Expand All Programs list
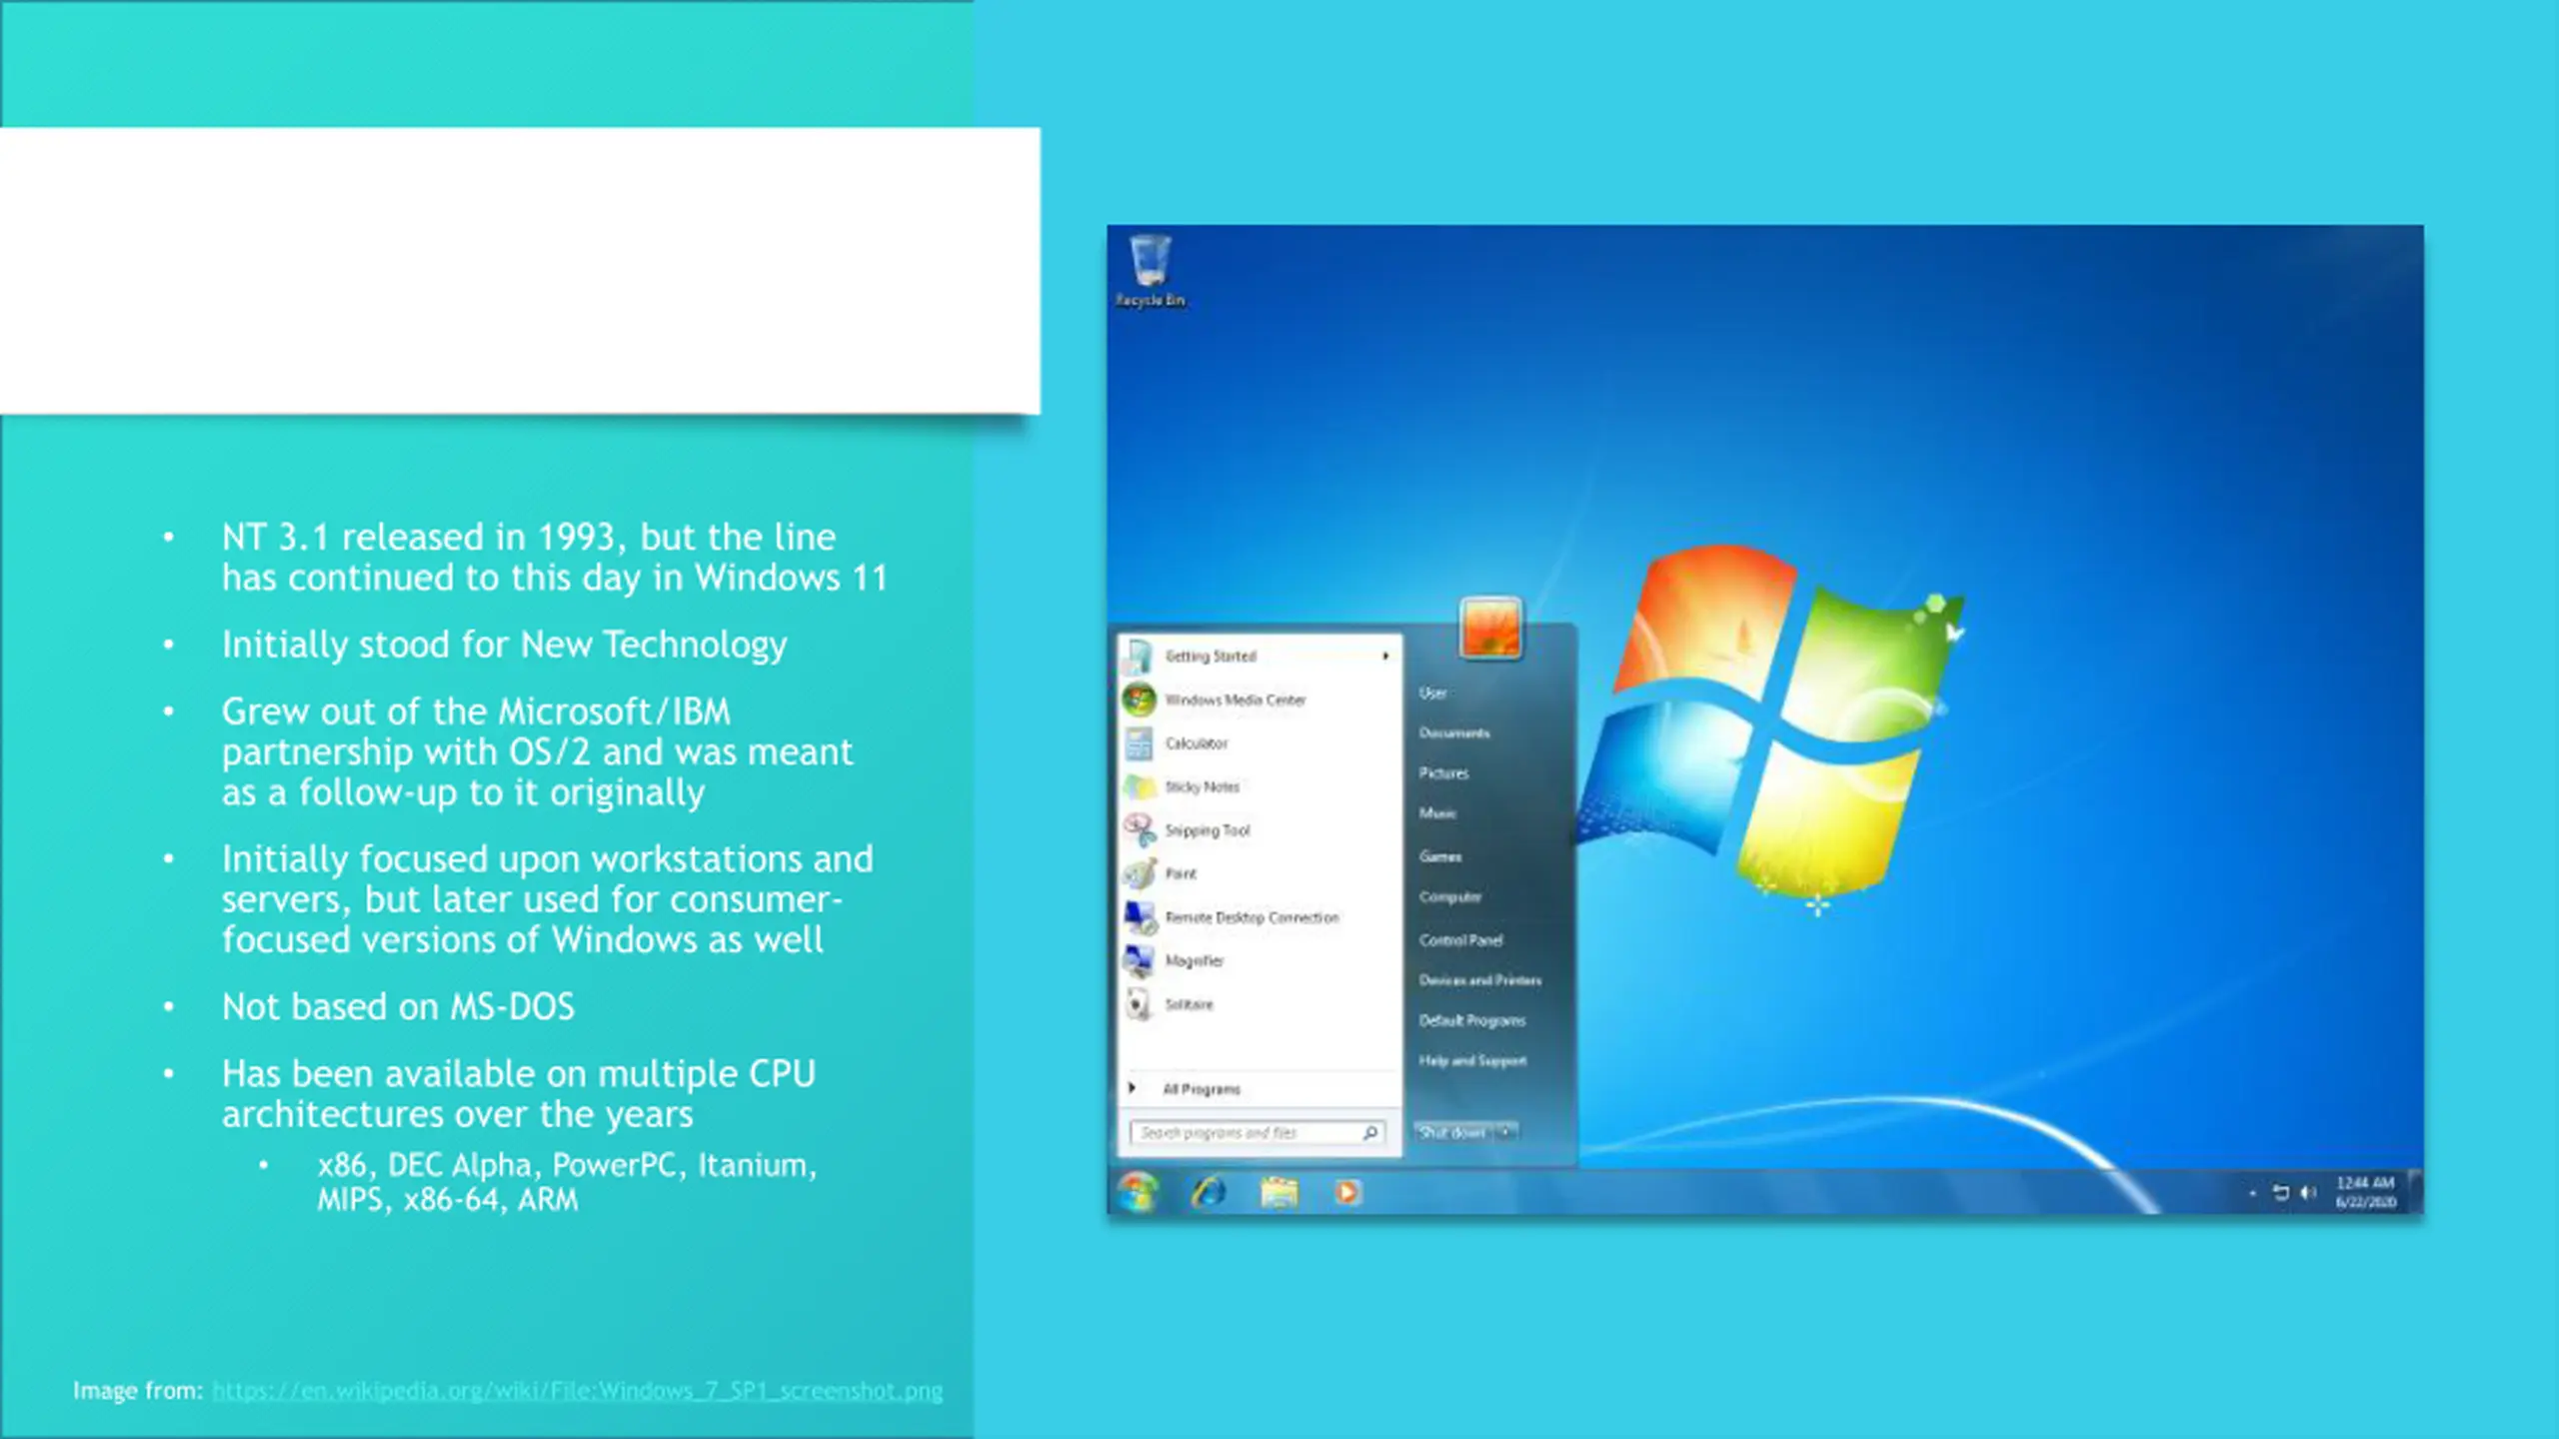The height and width of the screenshot is (1439, 2559). point(1201,1089)
